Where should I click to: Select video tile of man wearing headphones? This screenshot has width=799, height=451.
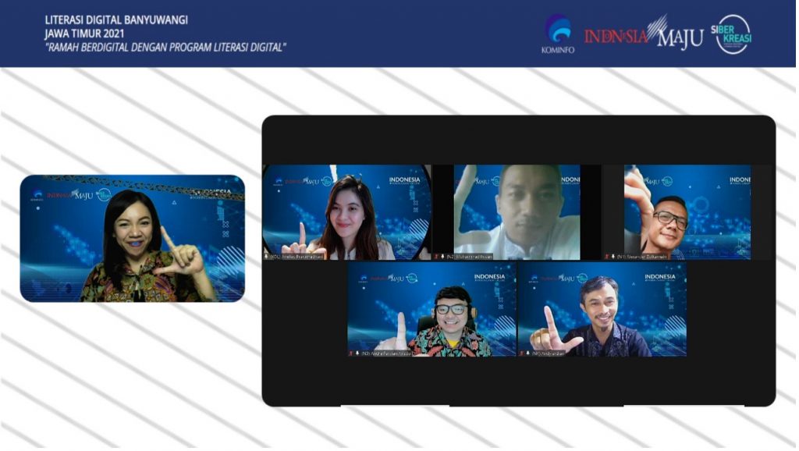click(431, 308)
